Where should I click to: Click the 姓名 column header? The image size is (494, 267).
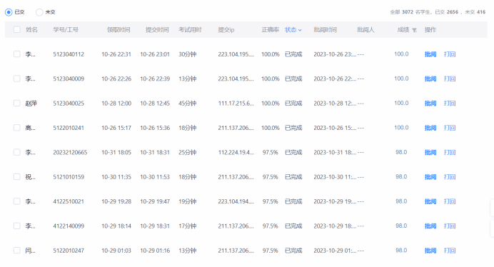click(x=31, y=30)
